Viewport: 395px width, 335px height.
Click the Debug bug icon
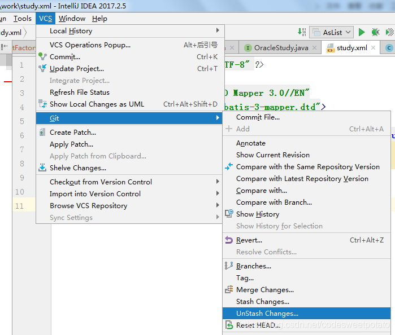tap(375, 32)
